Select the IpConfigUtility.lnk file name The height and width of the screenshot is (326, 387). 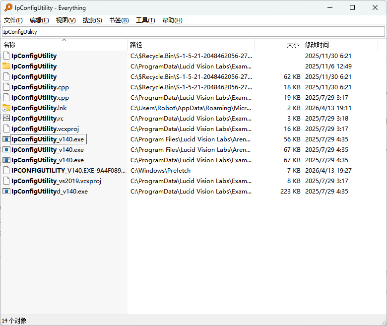pyautogui.click(x=39, y=108)
